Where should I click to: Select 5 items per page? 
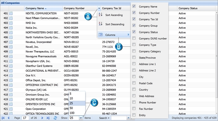pos(77,94)
